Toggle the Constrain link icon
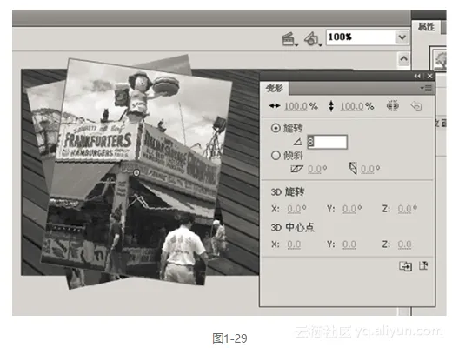 392,106
